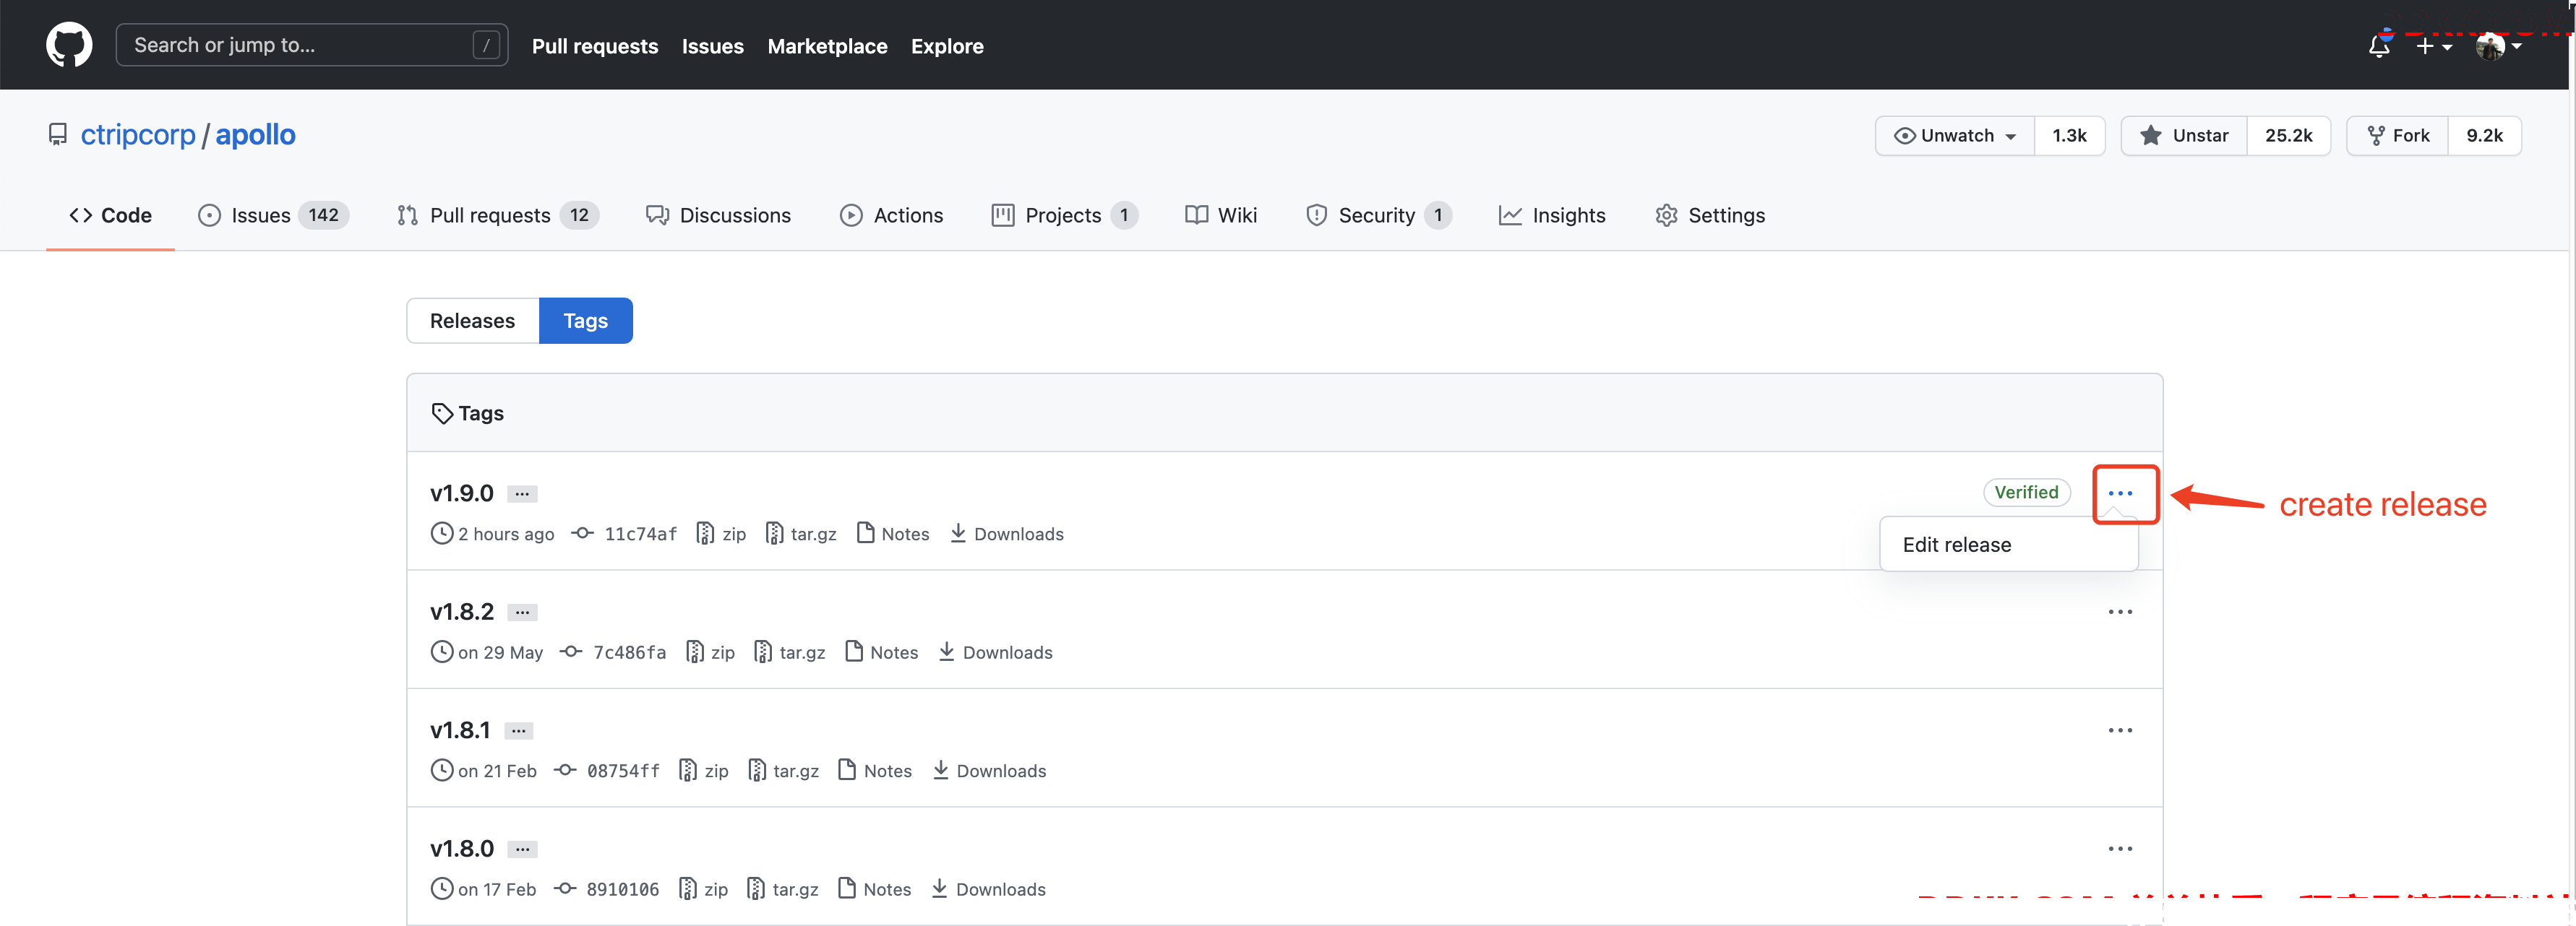Screen dimensions: 2576x926
Task: Switch to the Wiki tab
Action: (x=1220, y=216)
